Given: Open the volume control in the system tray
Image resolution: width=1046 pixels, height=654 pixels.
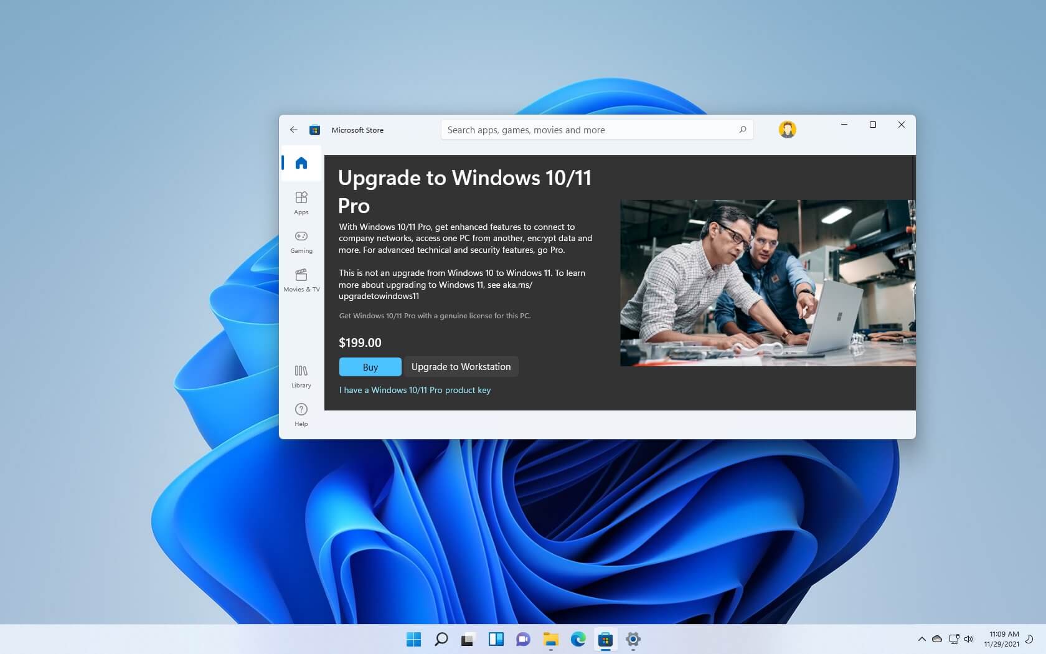Looking at the screenshot, I should coord(969,639).
